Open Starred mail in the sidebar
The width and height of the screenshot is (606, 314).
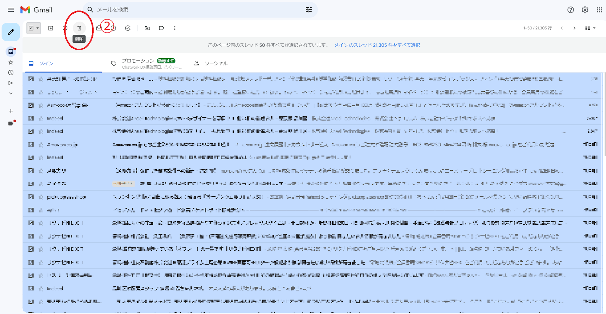11,62
